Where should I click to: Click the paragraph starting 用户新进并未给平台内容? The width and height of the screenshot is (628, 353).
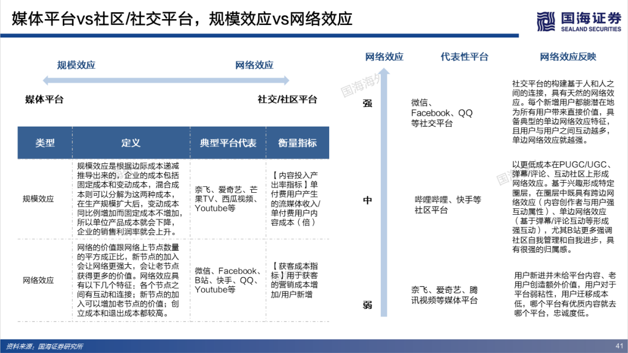(565, 294)
